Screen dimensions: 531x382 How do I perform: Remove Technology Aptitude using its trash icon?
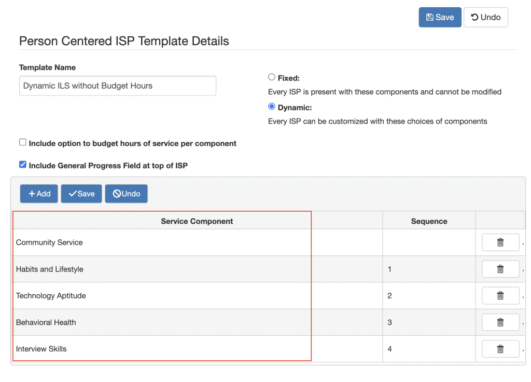tap(500, 295)
